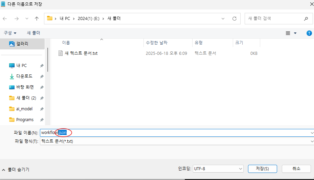Click the pin icon beside 바탕 화면
Image resolution: width=314 pixels, height=180 pixels.
point(42,87)
